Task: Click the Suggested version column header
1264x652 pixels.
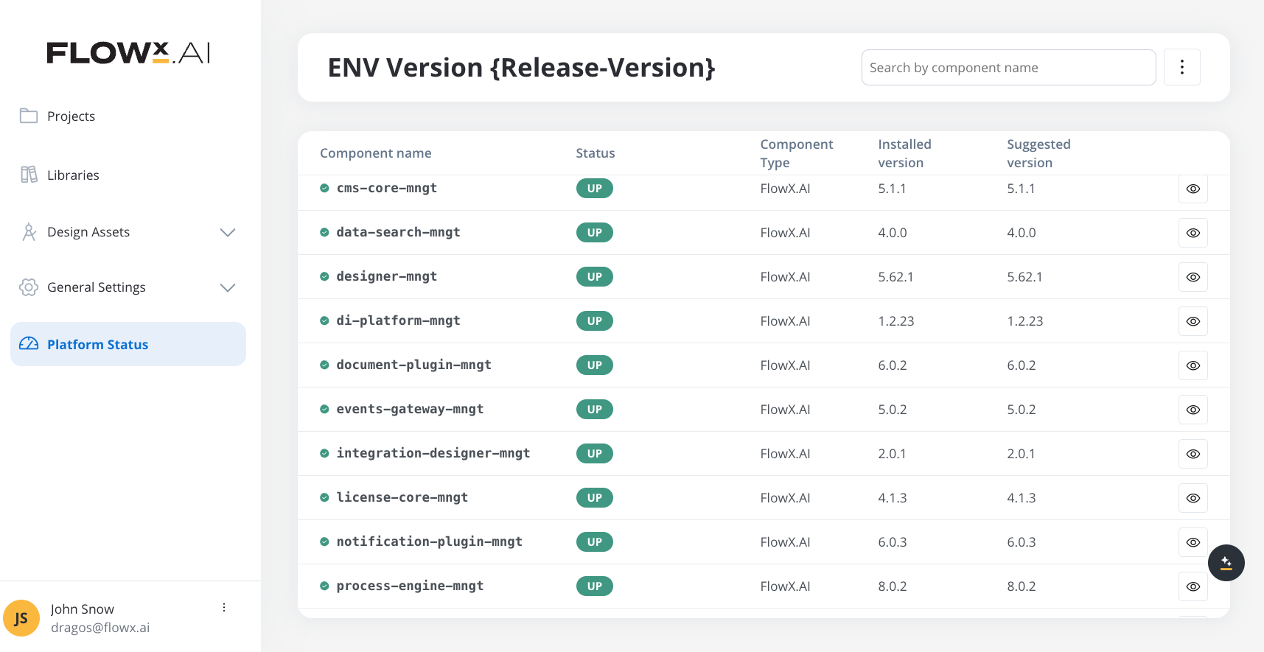Action: coord(1038,153)
